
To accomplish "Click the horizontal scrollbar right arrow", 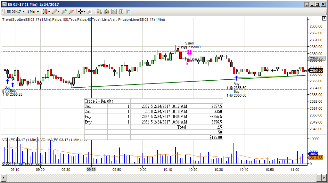I will pyautogui.click(x=324, y=178).
